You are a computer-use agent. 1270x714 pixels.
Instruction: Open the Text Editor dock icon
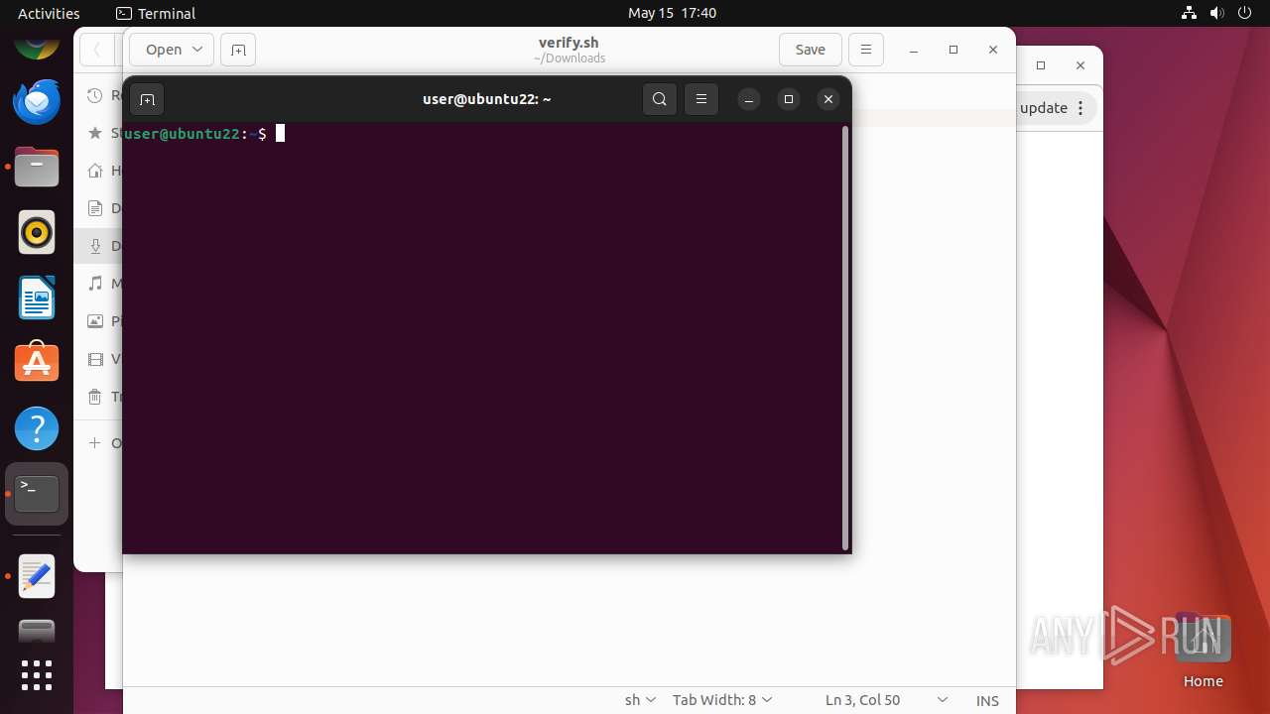click(x=37, y=576)
